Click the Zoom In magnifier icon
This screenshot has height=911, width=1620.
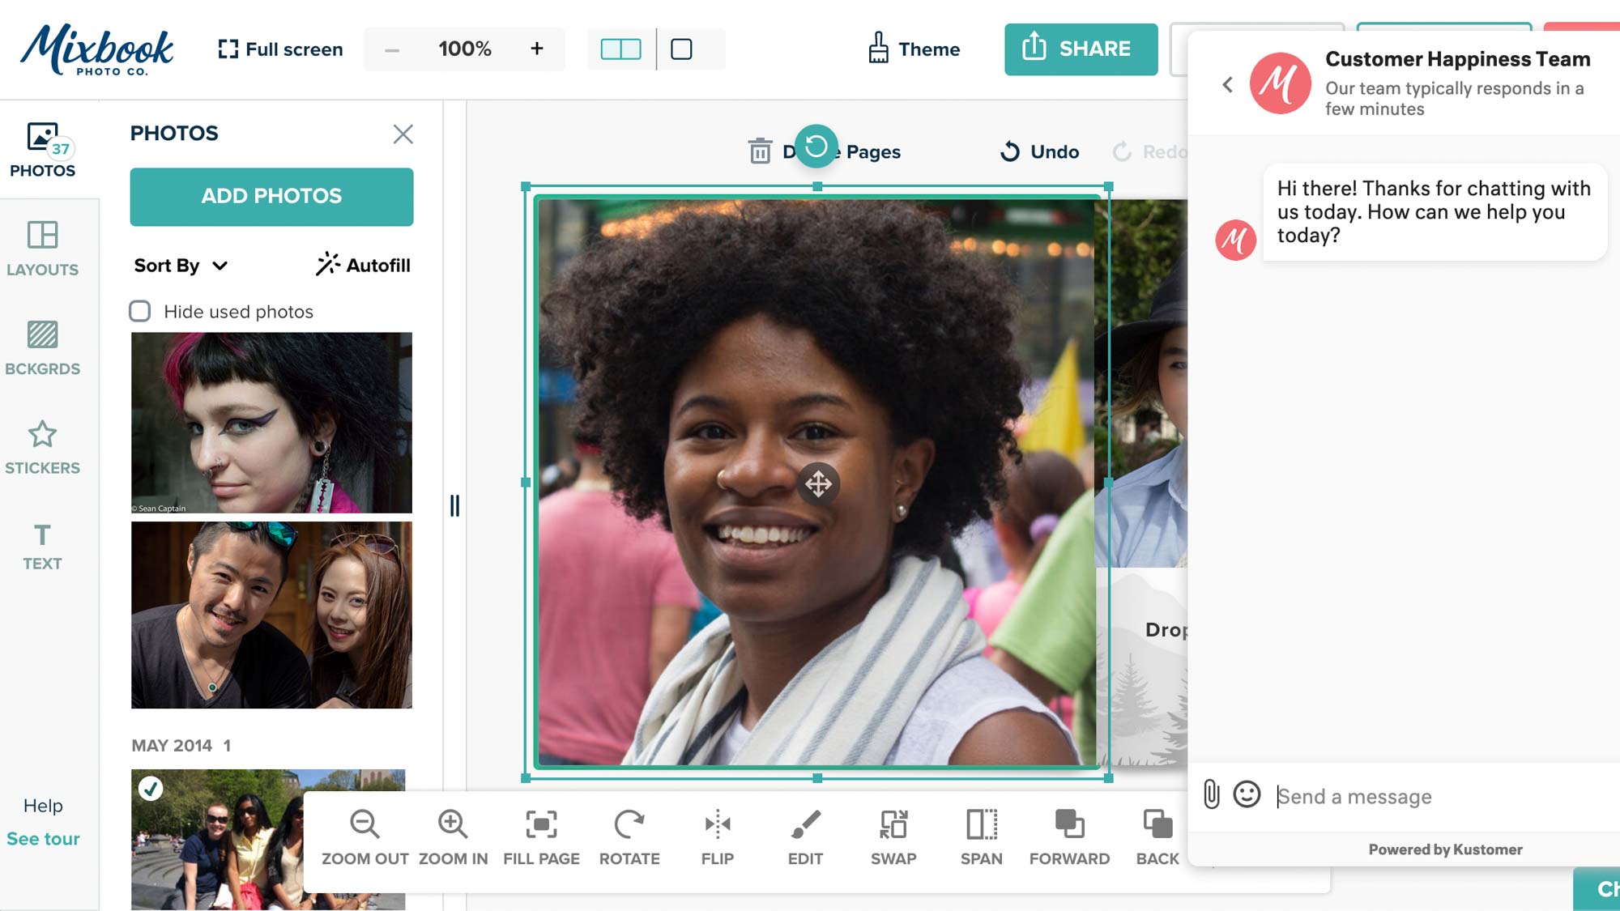pyautogui.click(x=452, y=826)
